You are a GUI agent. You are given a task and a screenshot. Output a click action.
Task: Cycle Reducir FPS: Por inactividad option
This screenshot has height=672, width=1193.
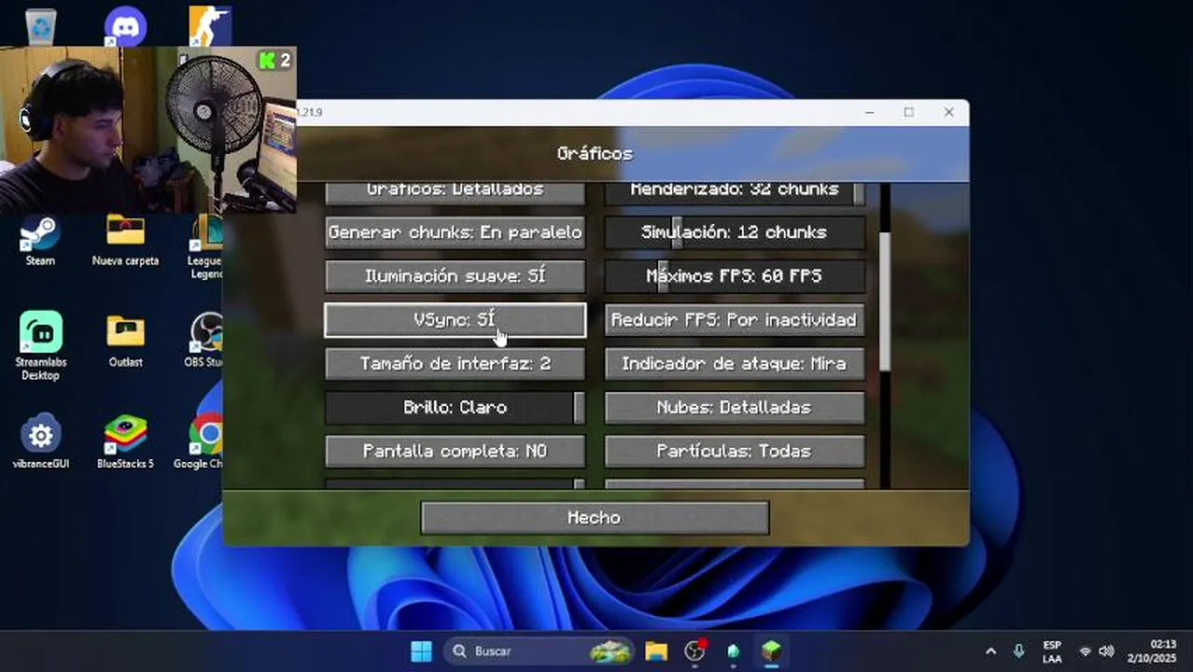click(x=735, y=320)
